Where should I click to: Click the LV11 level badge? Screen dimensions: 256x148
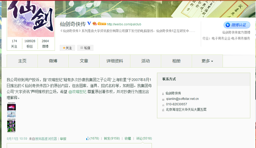[x=102, y=24]
